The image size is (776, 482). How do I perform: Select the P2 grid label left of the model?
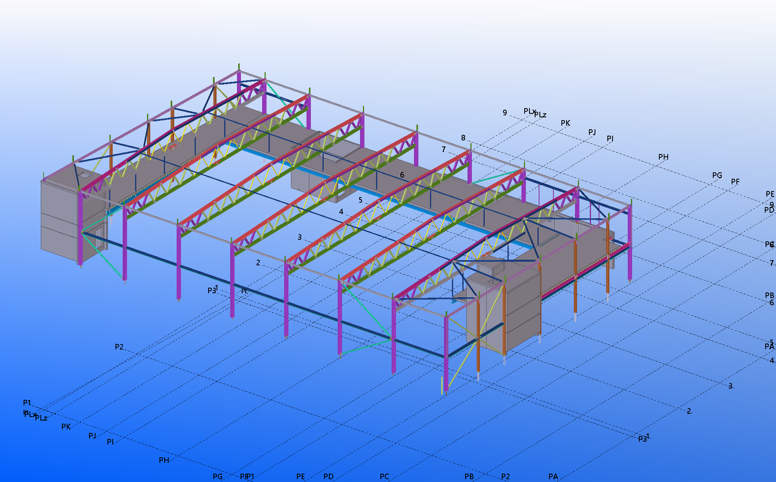(119, 347)
